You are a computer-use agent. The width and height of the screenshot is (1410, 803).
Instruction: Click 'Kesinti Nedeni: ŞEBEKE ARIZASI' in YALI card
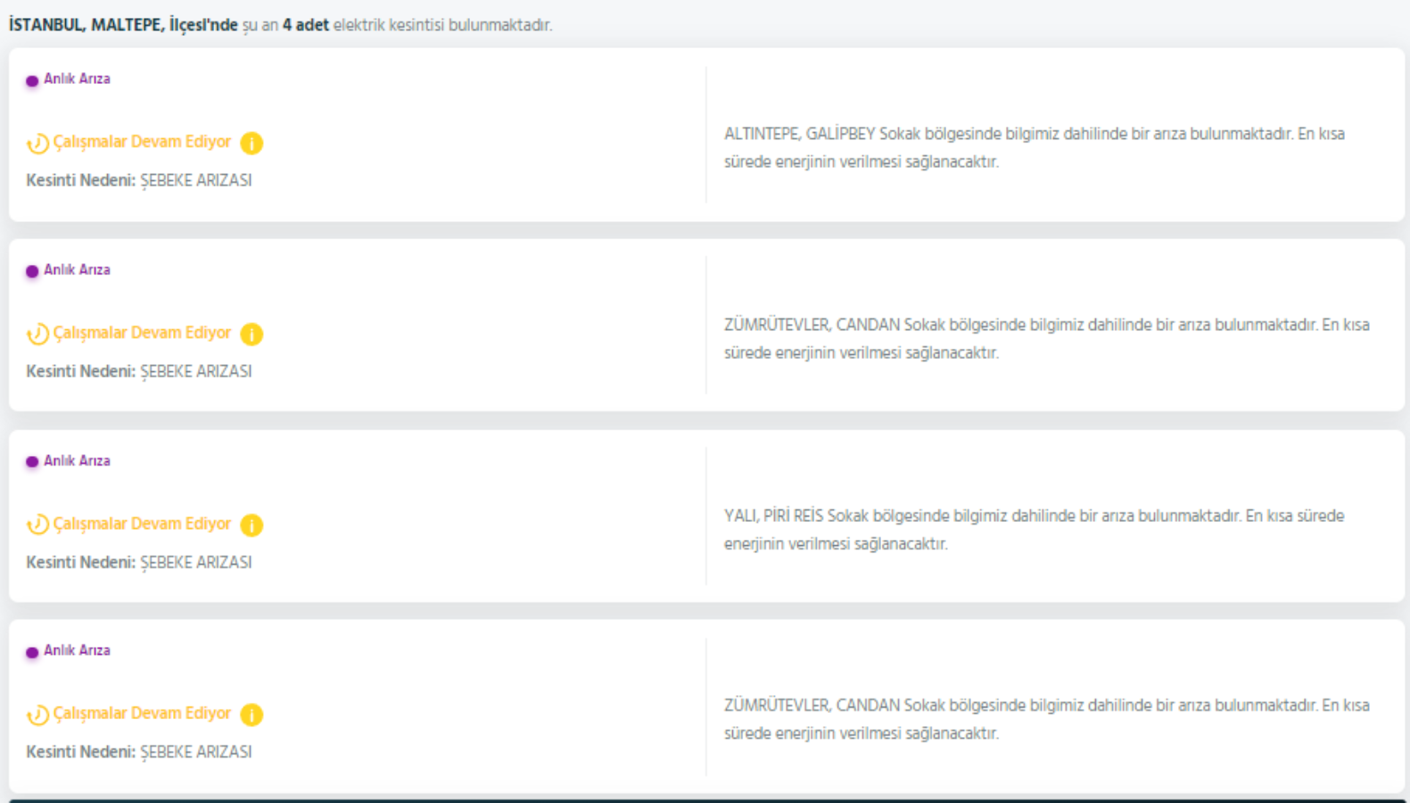139,562
